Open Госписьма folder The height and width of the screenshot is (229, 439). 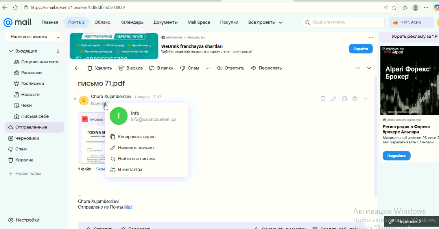coord(29,84)
